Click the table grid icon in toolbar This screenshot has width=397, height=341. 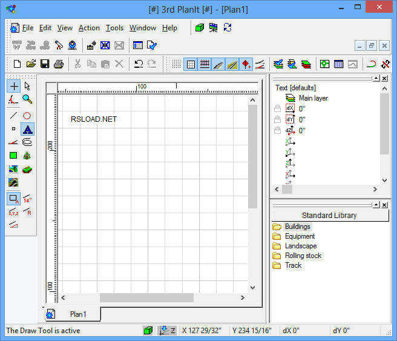point(338,64)
